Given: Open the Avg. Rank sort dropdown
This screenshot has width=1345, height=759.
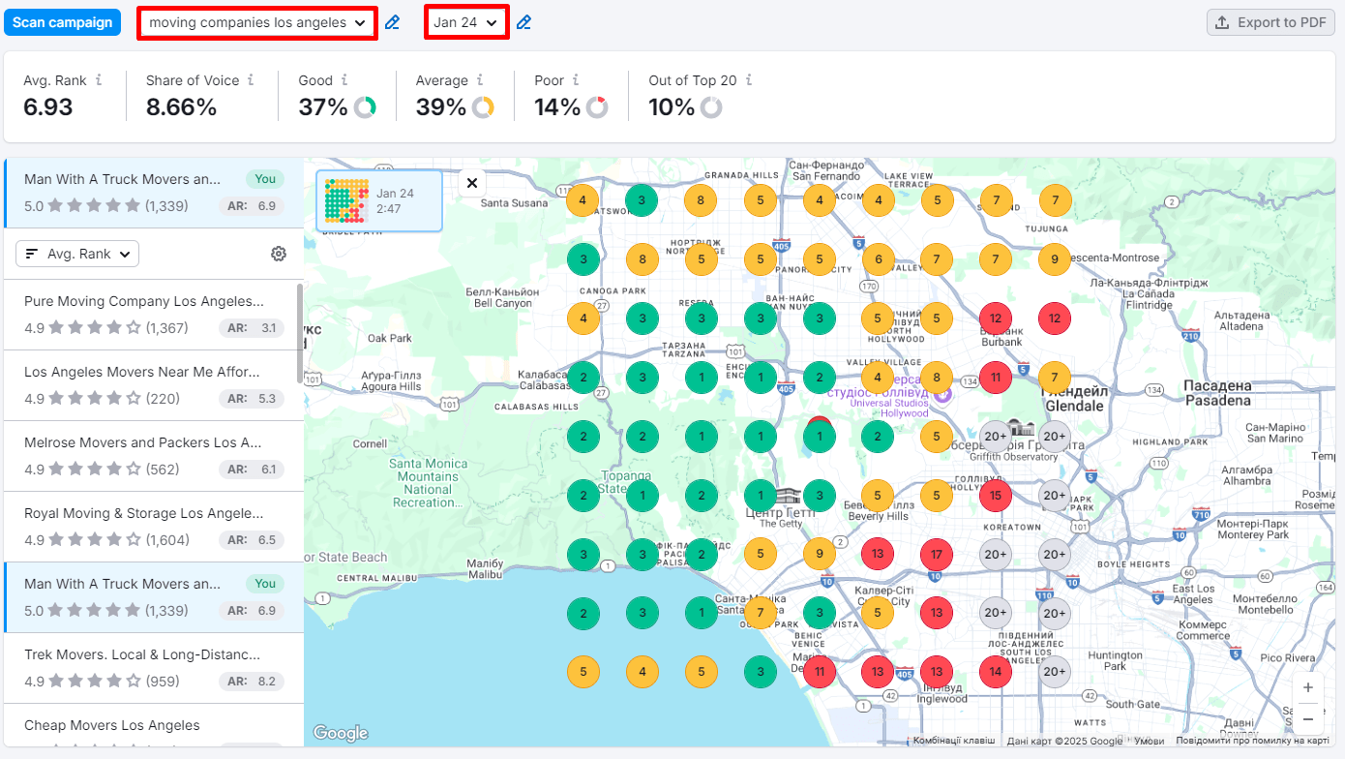Looking at the screenshot, I should pyautogui.click(x=77, y=254).
